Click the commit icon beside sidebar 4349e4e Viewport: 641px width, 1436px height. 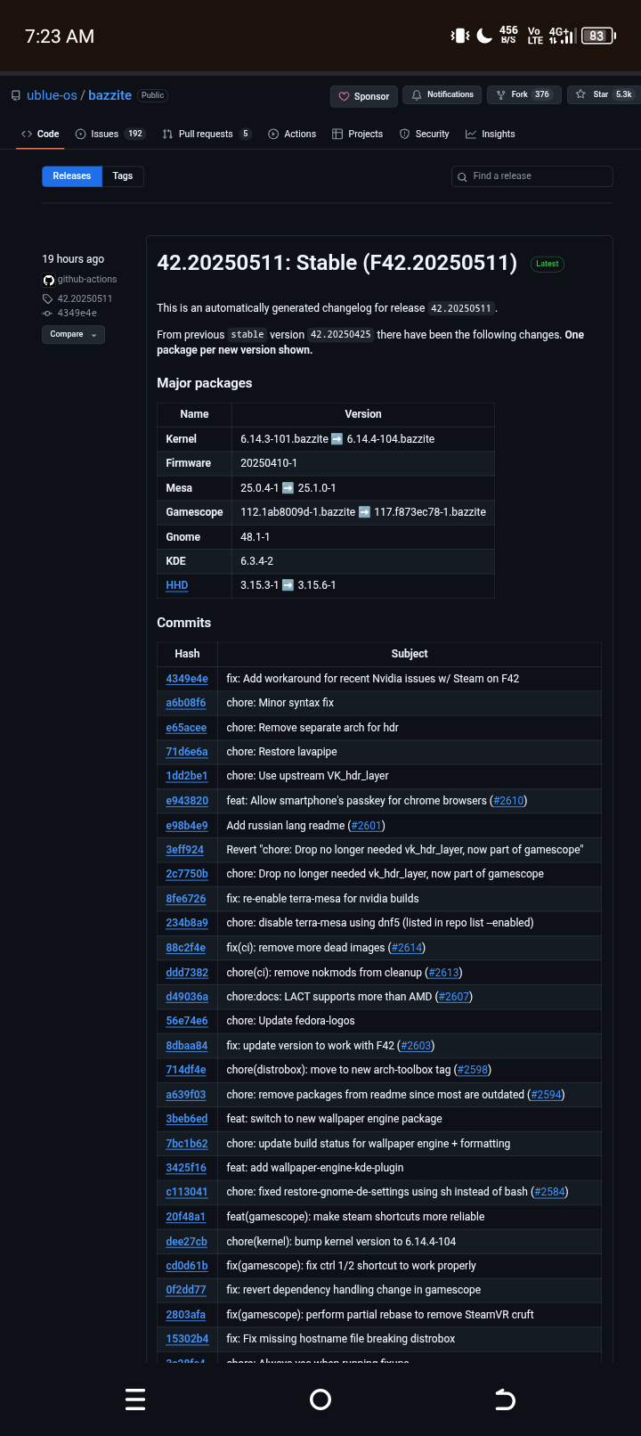47,313
